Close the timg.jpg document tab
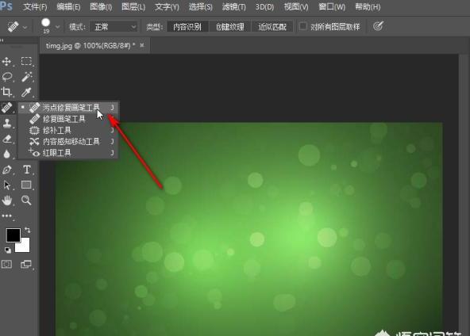The width and height of the screenshot is (470, 336). 142,45
